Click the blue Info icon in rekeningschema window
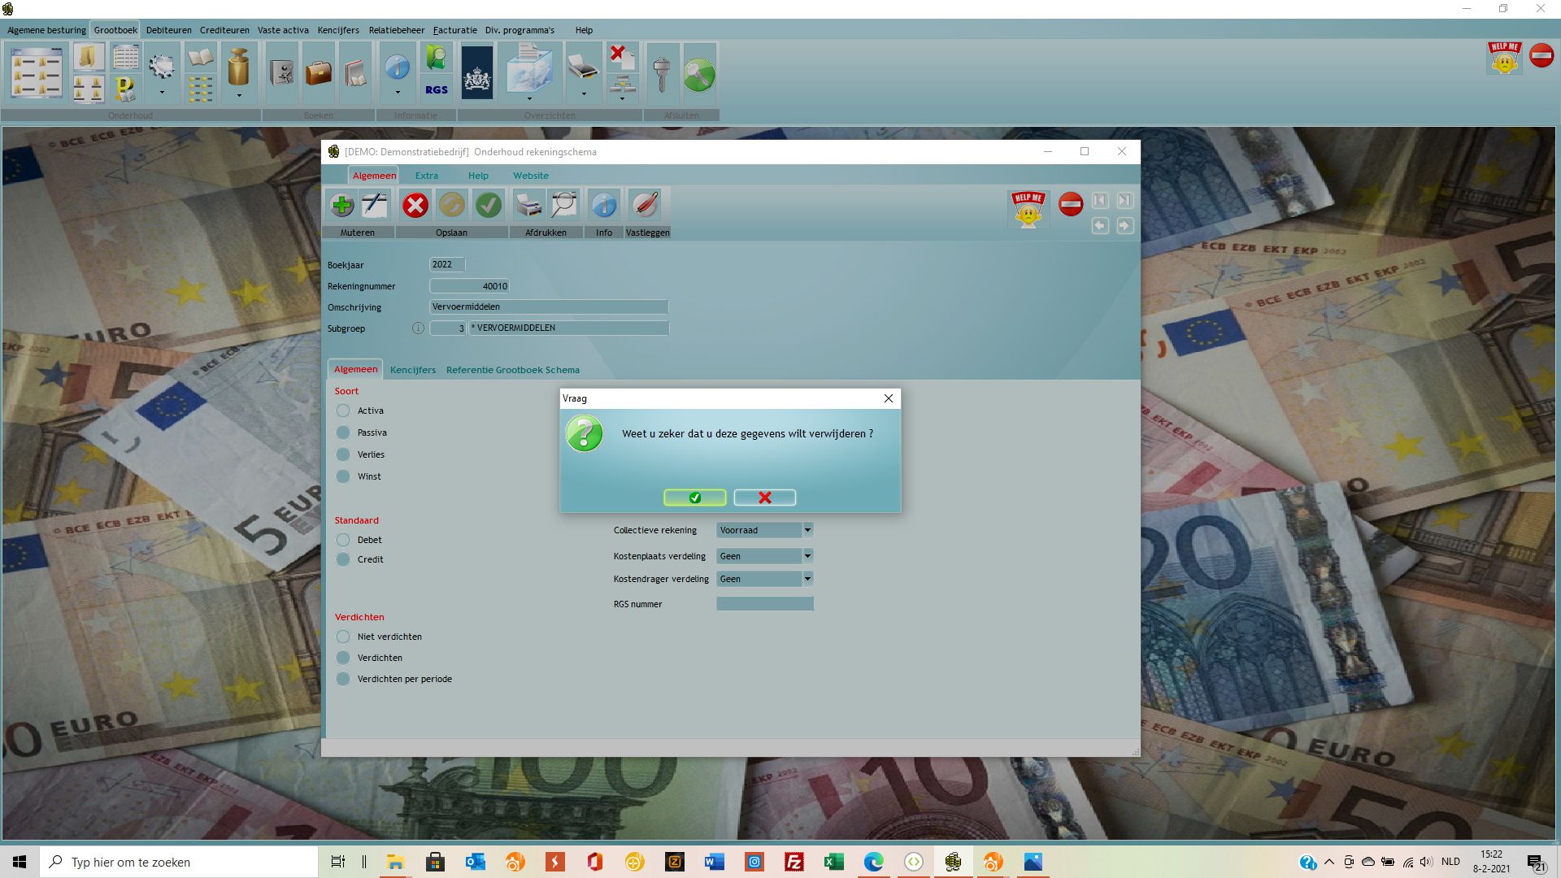The width and height of the screenshot is (1561, 878). (603, 205)
